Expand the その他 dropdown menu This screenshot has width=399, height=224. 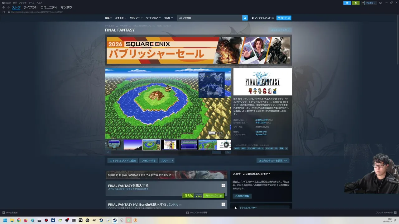(168, 18)
